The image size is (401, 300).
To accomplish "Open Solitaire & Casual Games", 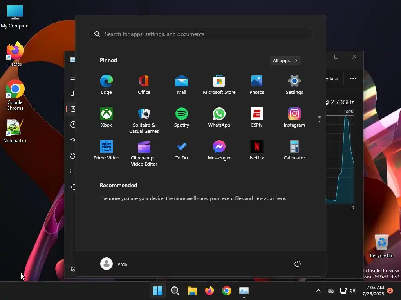I will [x=144, y=120].
